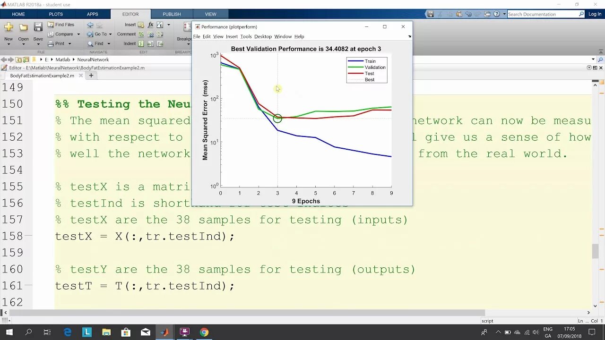Open the File menu in Performance window
The height and width of the screenshot is (340, 605).
pos(197,36)
